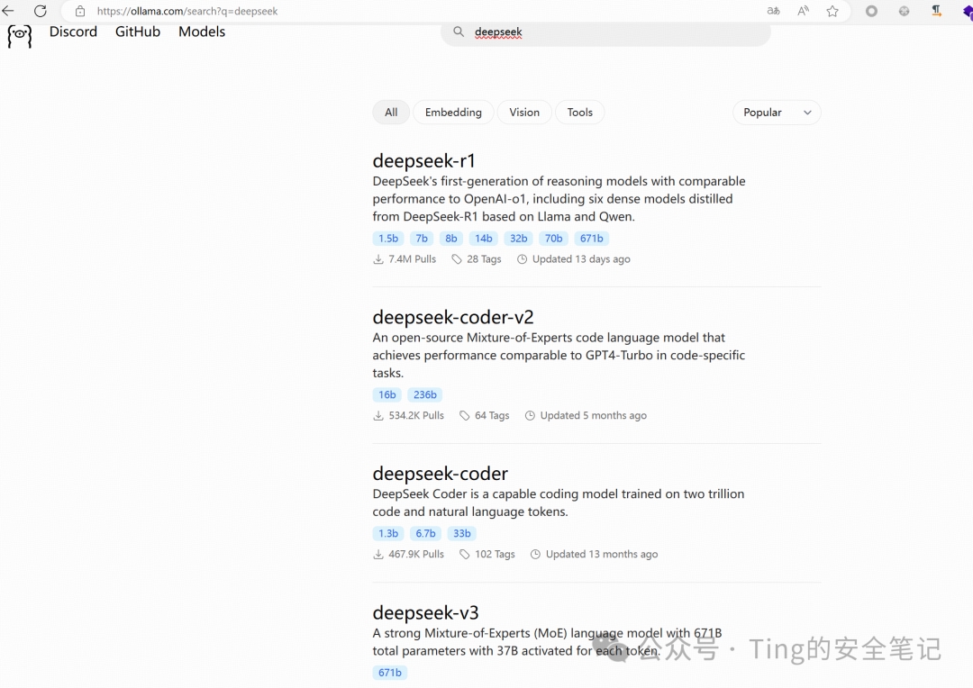Viewport: 973px width, 688px height.
Task: Open the Discord link
Action: tap(73, 32)
